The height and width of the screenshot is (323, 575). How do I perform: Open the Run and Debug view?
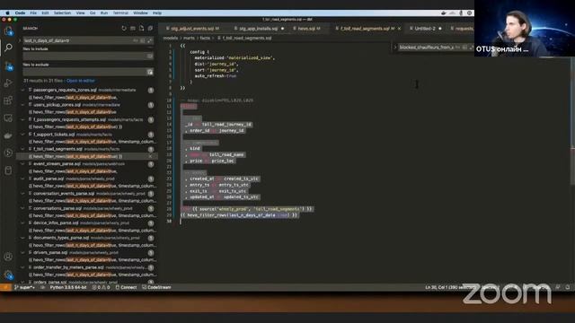(8, 83)
